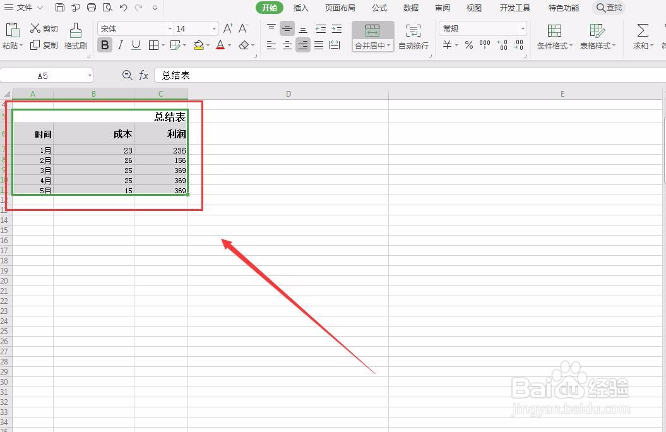Screen dimensions: 666x432
Task: Click the font color A icon
Action: tap(220, 45)
